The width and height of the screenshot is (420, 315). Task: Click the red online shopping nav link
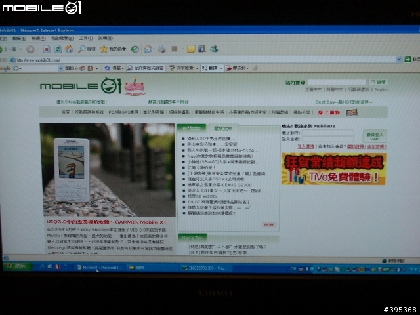[x=329, y=112]
